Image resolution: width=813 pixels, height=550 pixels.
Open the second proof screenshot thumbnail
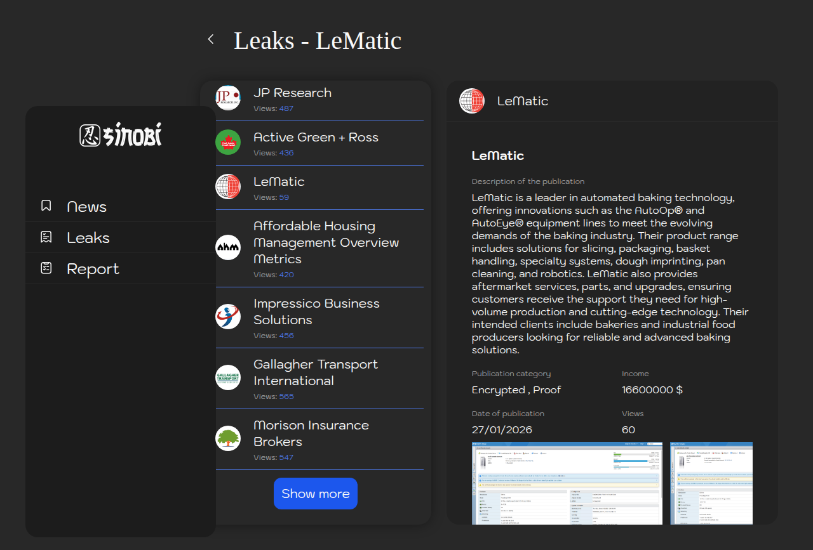pos(711,483)
